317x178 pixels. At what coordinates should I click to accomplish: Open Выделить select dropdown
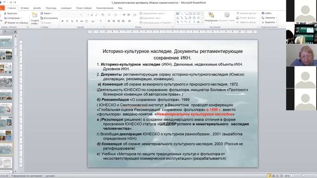tap(269, 22)
